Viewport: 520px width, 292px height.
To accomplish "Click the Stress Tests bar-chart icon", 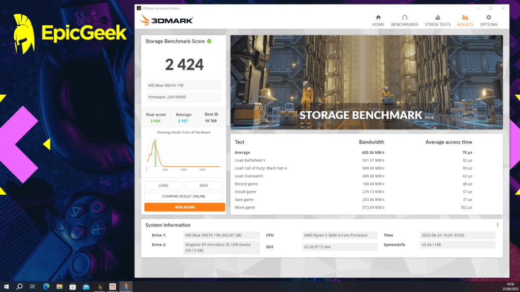I will click(x=437, y=18).
